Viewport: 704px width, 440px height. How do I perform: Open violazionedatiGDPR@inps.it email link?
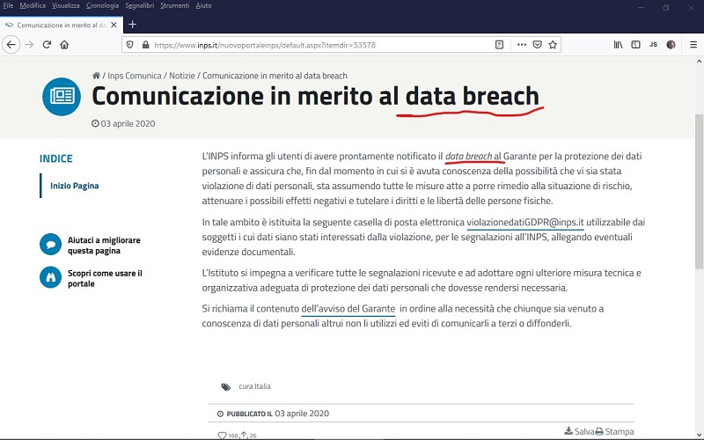point(525,223)
